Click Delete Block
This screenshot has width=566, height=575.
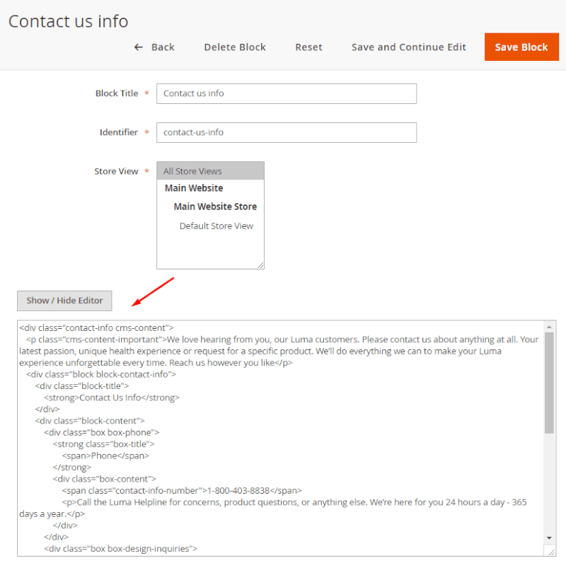click(234, 47)
